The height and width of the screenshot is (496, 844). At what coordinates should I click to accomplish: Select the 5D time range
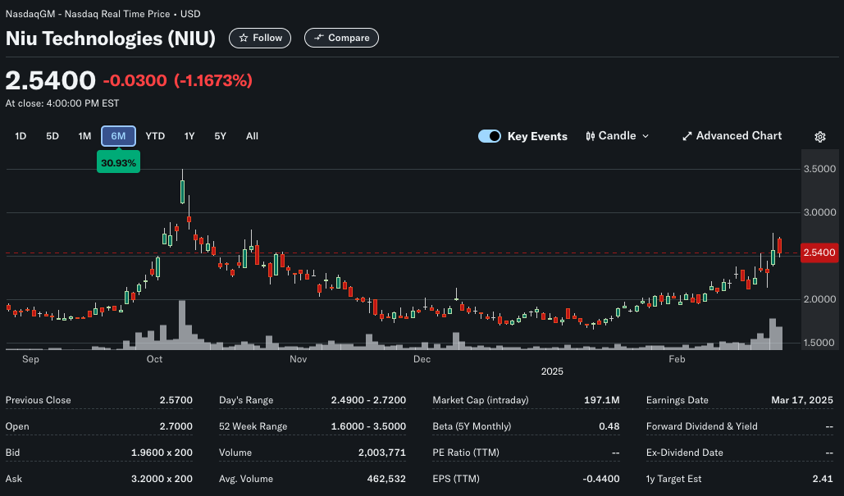click(52, 136)
